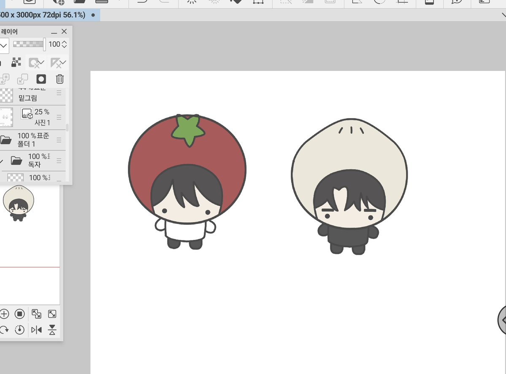Click the 100 %표준 text on 폴더 1
The height and width of the screenshot is (374, 506).
tap(33, 136)
